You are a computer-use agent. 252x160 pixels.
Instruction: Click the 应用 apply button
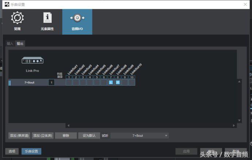[x=186, y=151]
